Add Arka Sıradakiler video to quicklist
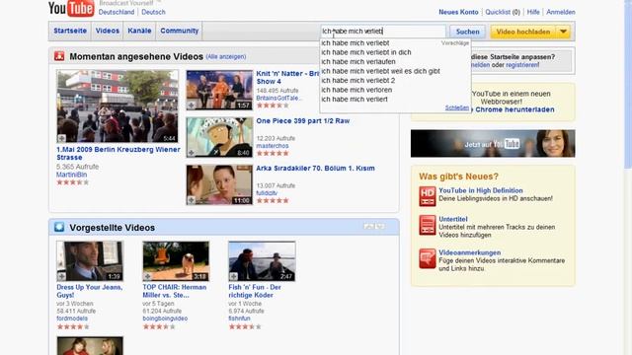Screen dimensions: 632x355 point(191,200)
